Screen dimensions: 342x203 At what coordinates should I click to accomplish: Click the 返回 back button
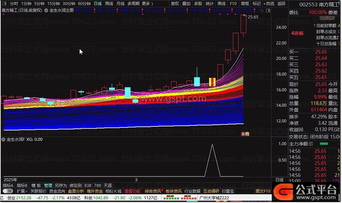coord(281,3)
